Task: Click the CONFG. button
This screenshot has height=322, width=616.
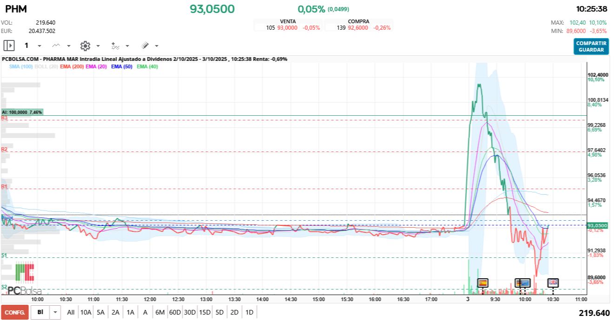Action: (14, 312)
